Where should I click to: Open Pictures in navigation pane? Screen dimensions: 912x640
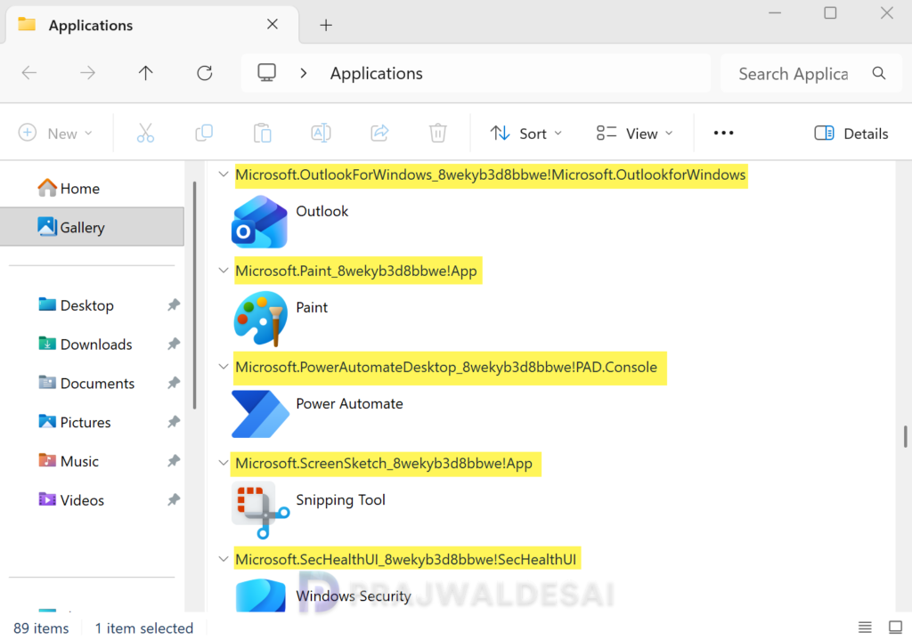point(74,421)
